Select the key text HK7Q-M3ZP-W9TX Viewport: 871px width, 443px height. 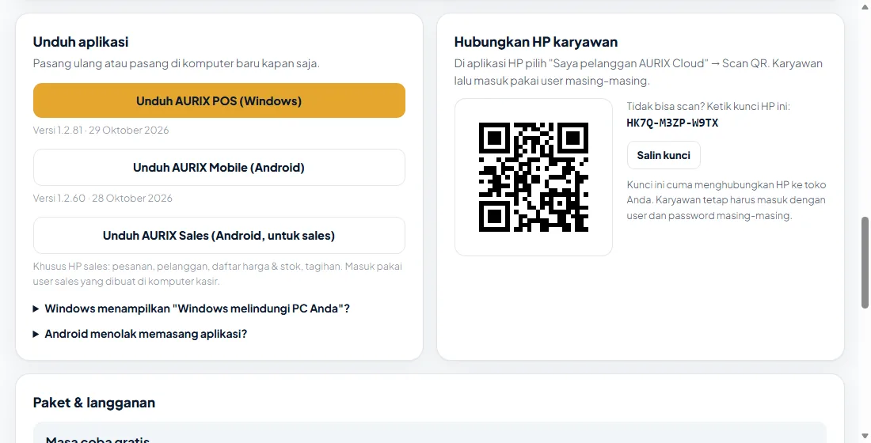tap(672, 123)
